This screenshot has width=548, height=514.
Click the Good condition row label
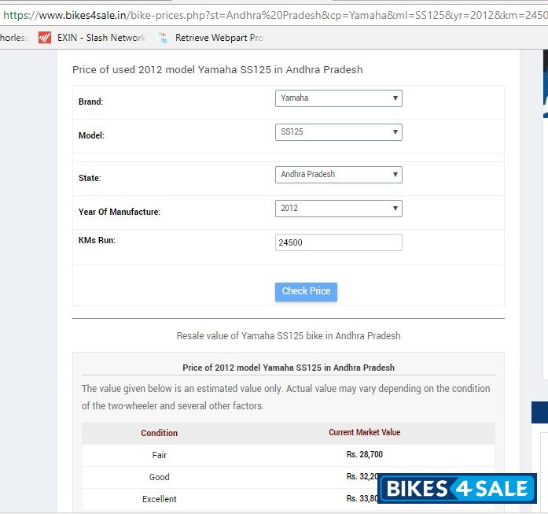pos(159,477)
